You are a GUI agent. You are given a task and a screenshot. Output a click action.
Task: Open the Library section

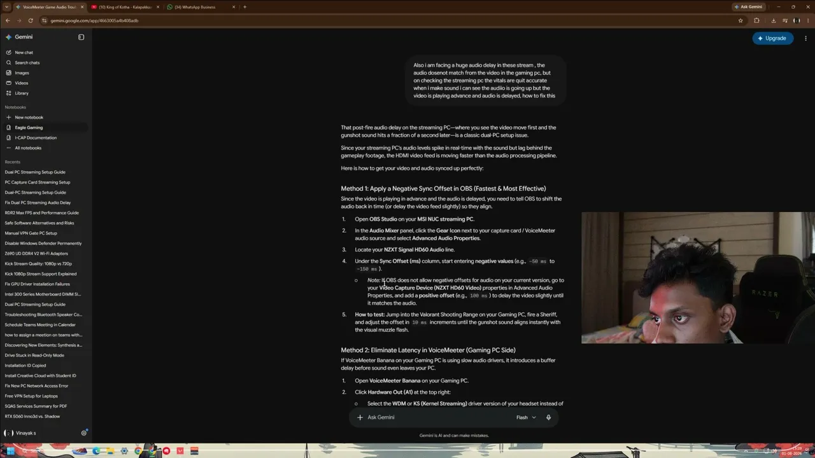(22, 93)
